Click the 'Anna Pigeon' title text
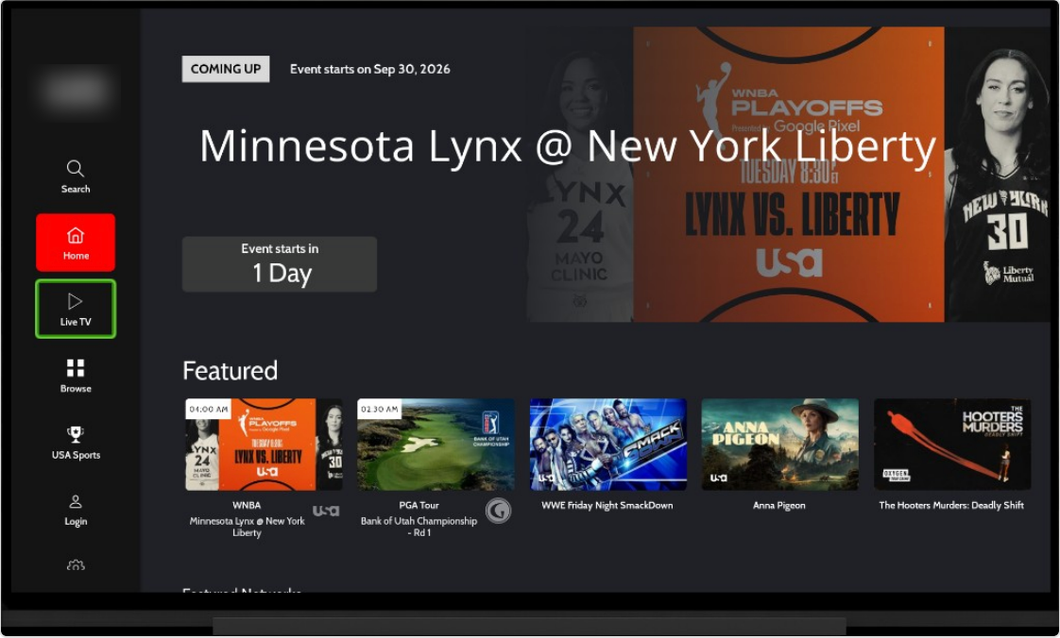Screen dimensions: 1060x638 (x=779, y=505)
